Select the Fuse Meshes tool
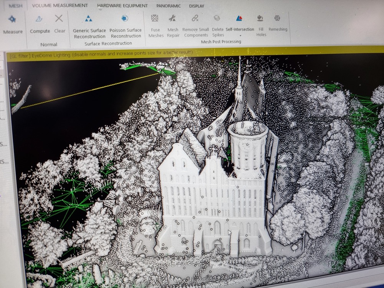Screen dimensions: 384x288 point(155,18)
